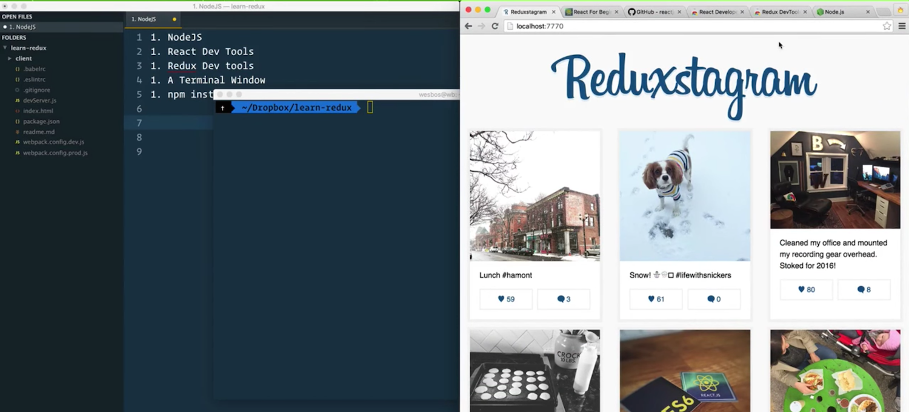Bookmark page with star icon

click(887, 26)
